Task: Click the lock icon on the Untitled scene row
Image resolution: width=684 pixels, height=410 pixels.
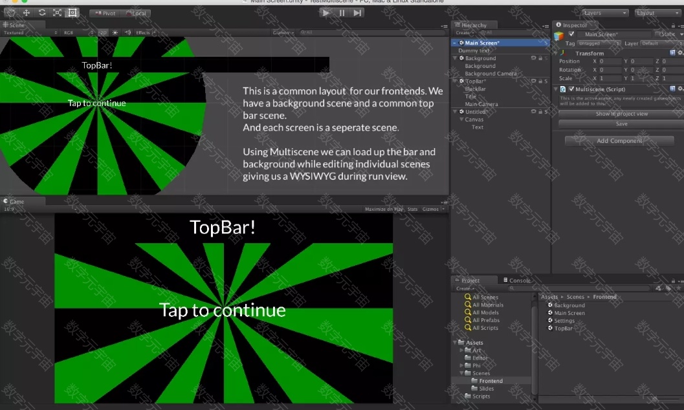Action: tap(540, 111)
